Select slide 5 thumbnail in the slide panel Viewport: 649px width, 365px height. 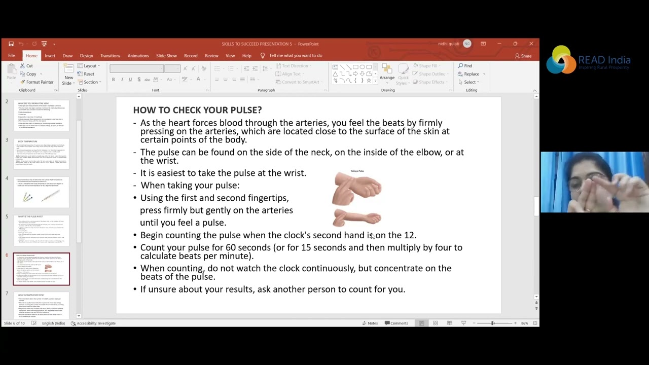[x=42, y=230]
